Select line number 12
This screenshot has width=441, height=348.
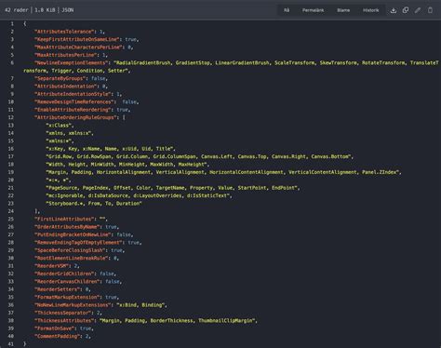(x=11, y=117)
